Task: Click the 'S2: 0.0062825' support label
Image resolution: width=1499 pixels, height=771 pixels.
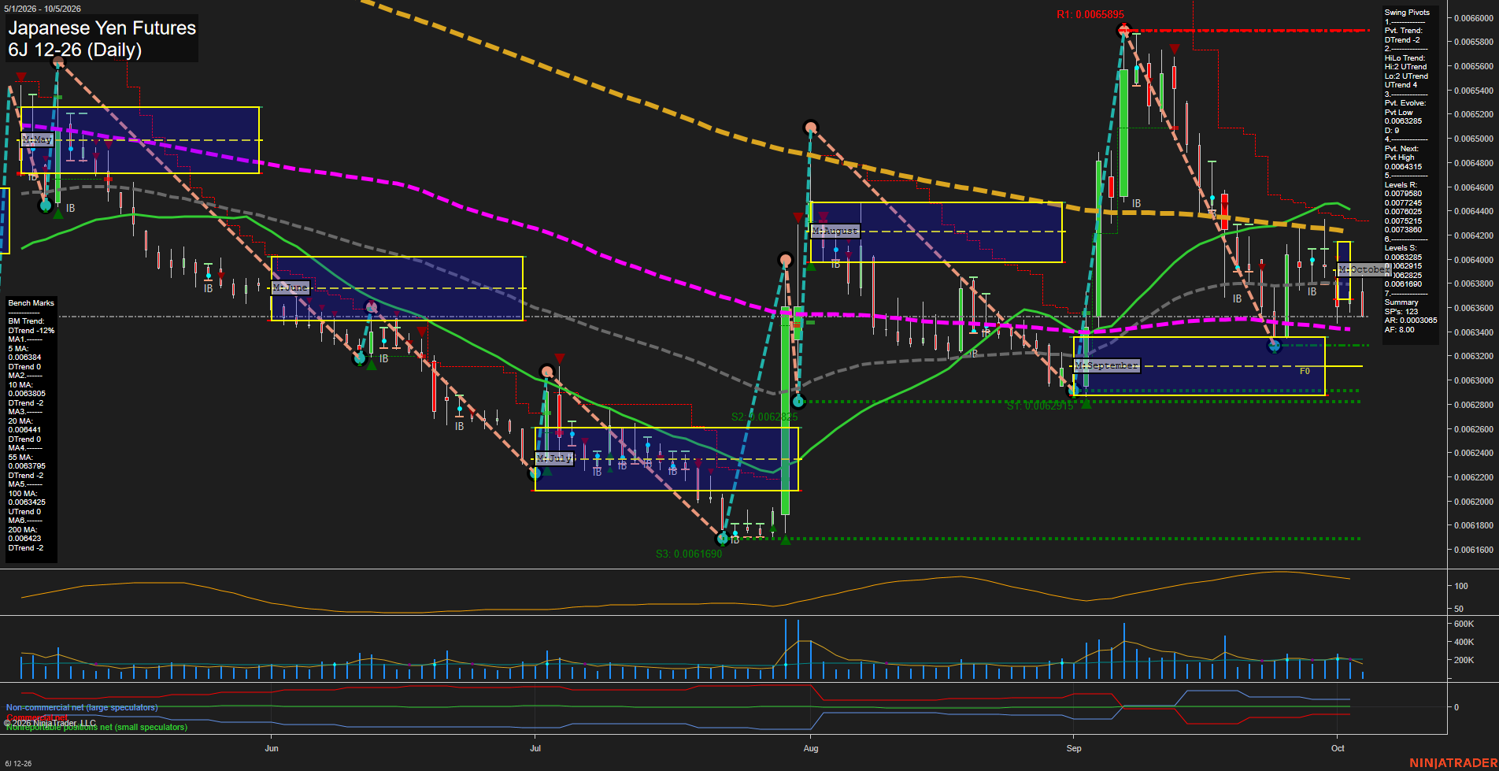Action: point(764,417)
